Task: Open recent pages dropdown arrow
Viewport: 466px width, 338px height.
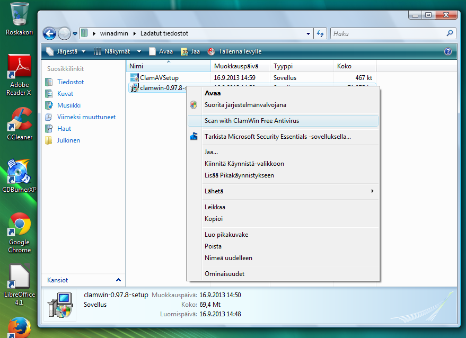Action: (x=75, y=34)
